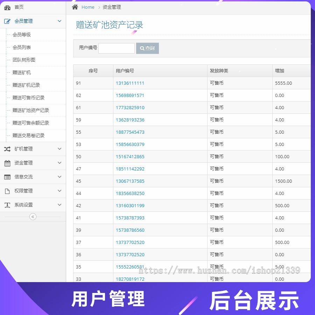Click the list icon beside 信息交流
The height and width of the screenshot is (315, 315).
coord(8,177)
